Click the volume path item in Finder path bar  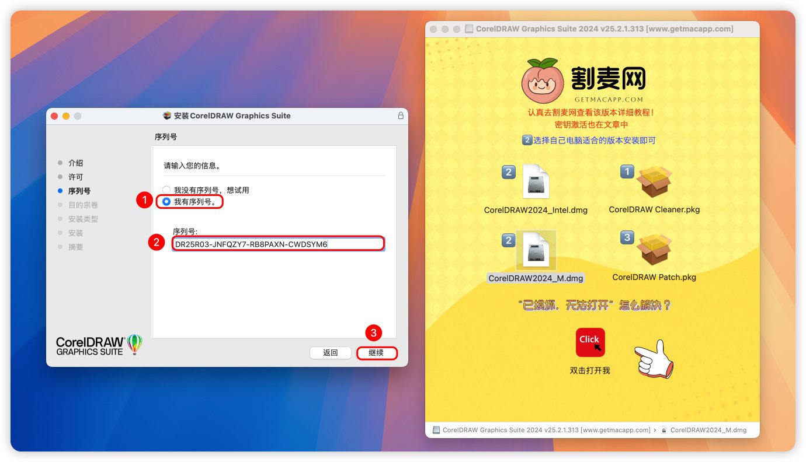point(541,430)
